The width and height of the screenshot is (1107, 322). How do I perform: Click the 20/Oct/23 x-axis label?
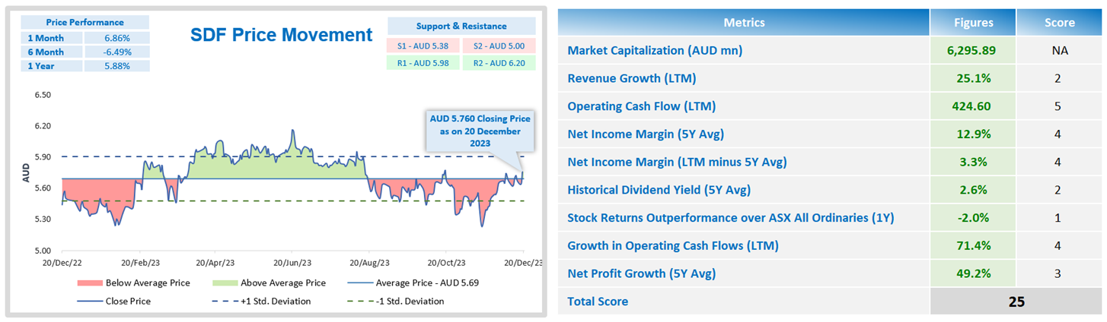[446, 263]
